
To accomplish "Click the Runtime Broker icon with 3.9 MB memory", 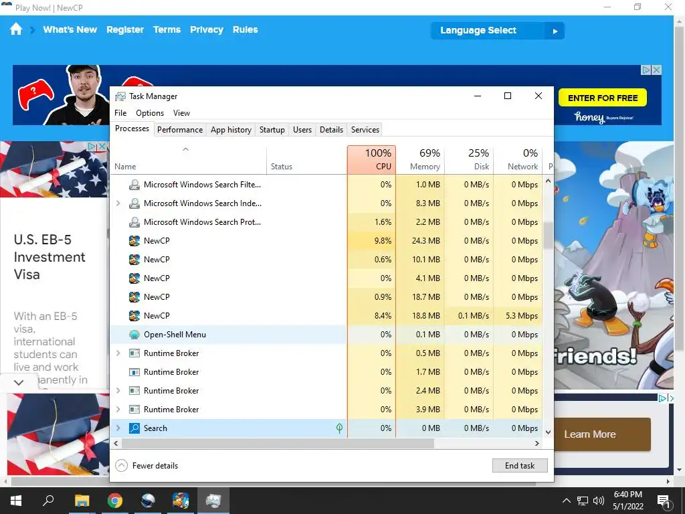I will coord(134,410).
